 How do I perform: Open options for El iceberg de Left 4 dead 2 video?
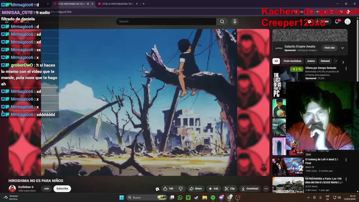(346, 160)
